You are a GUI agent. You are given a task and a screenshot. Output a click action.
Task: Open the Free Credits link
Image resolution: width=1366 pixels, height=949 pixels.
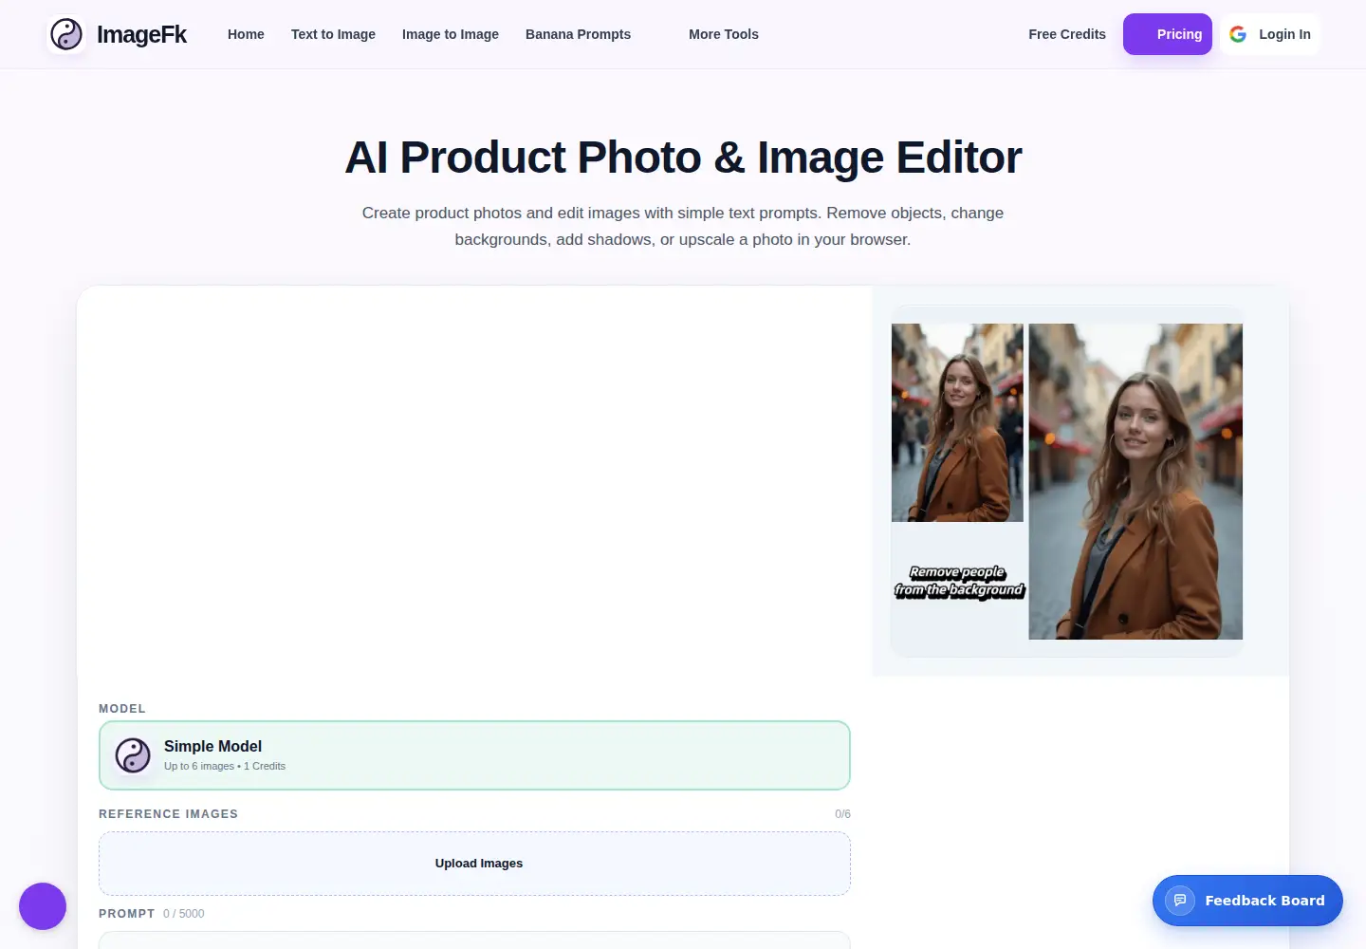[x=1067, y=34]
